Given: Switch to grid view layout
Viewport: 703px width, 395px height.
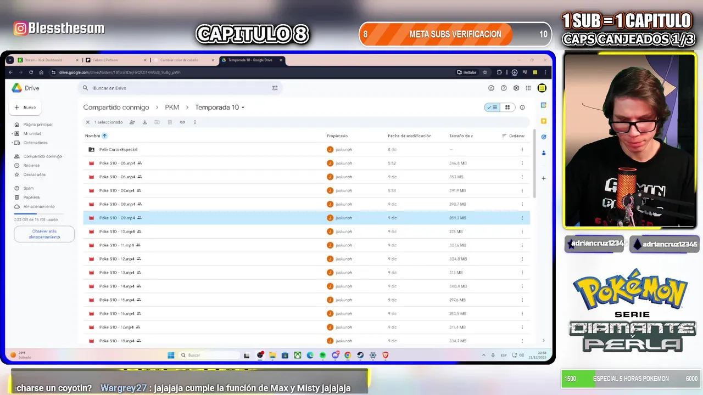Looking at the screenshot, I should pos(507,108).
